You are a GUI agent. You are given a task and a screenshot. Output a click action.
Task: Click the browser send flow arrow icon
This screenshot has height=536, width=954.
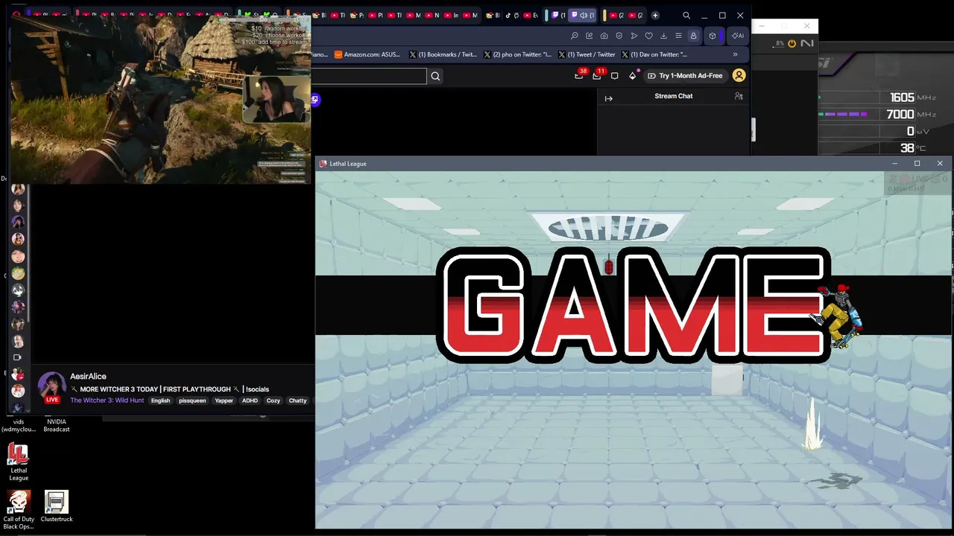pos(634,36)
